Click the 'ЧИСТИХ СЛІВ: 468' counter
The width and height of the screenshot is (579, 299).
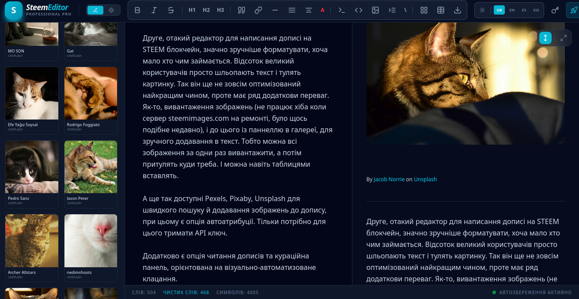pos(186,292)
